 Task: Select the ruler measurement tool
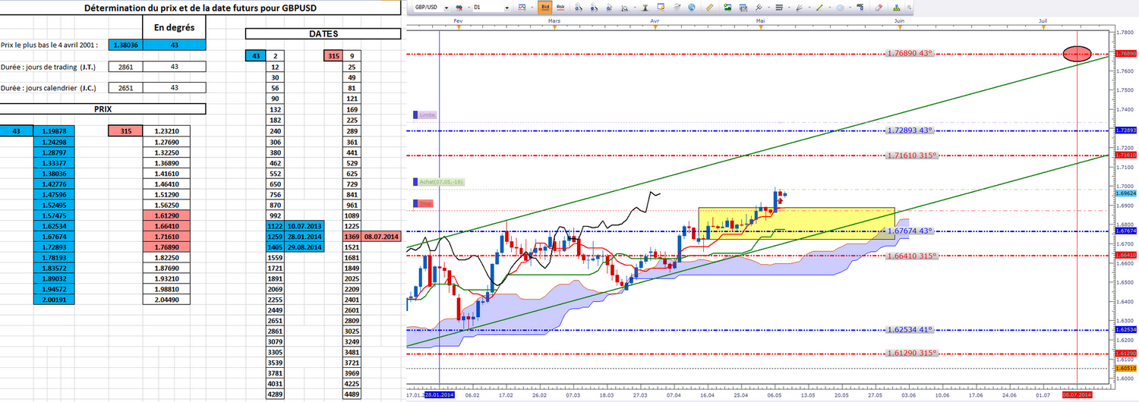(710, 7)
